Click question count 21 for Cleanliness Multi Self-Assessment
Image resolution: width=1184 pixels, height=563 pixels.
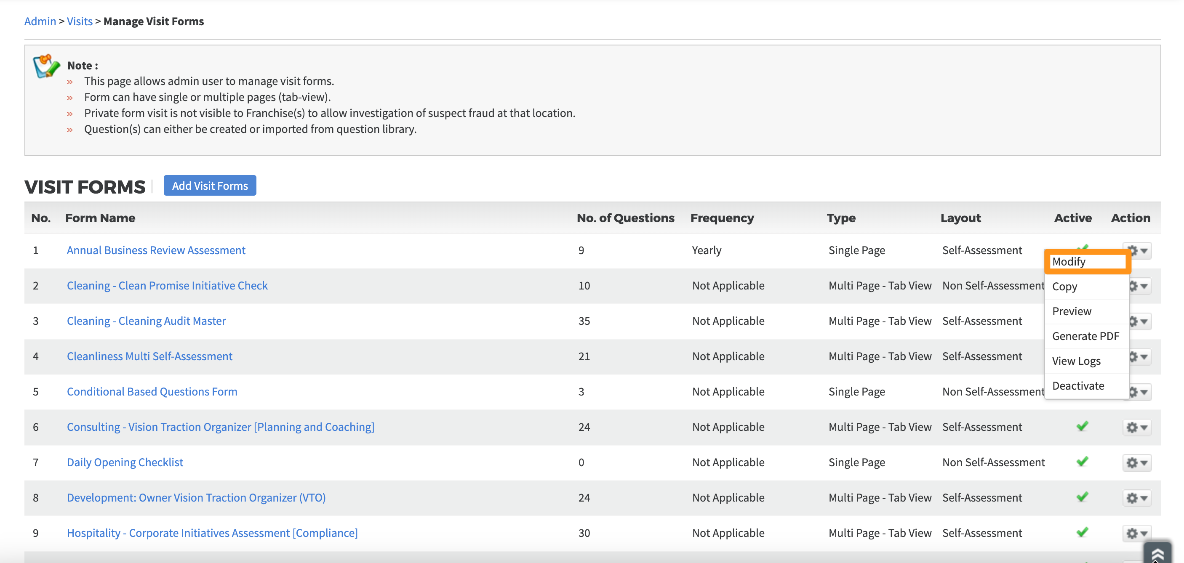584,356
